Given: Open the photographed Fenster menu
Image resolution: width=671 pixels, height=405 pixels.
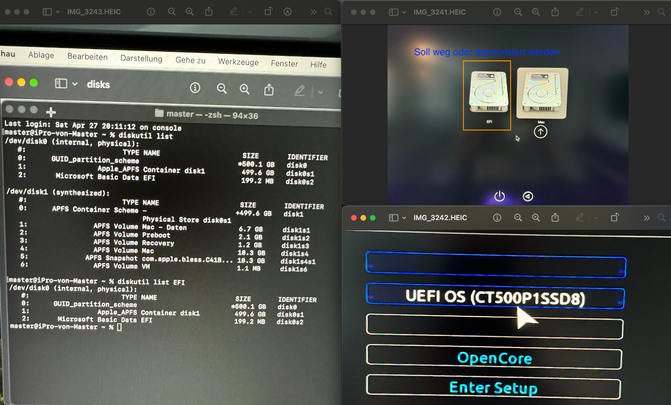Looking at the screenshot, I should pyautogui.click(x=285, y=63).
